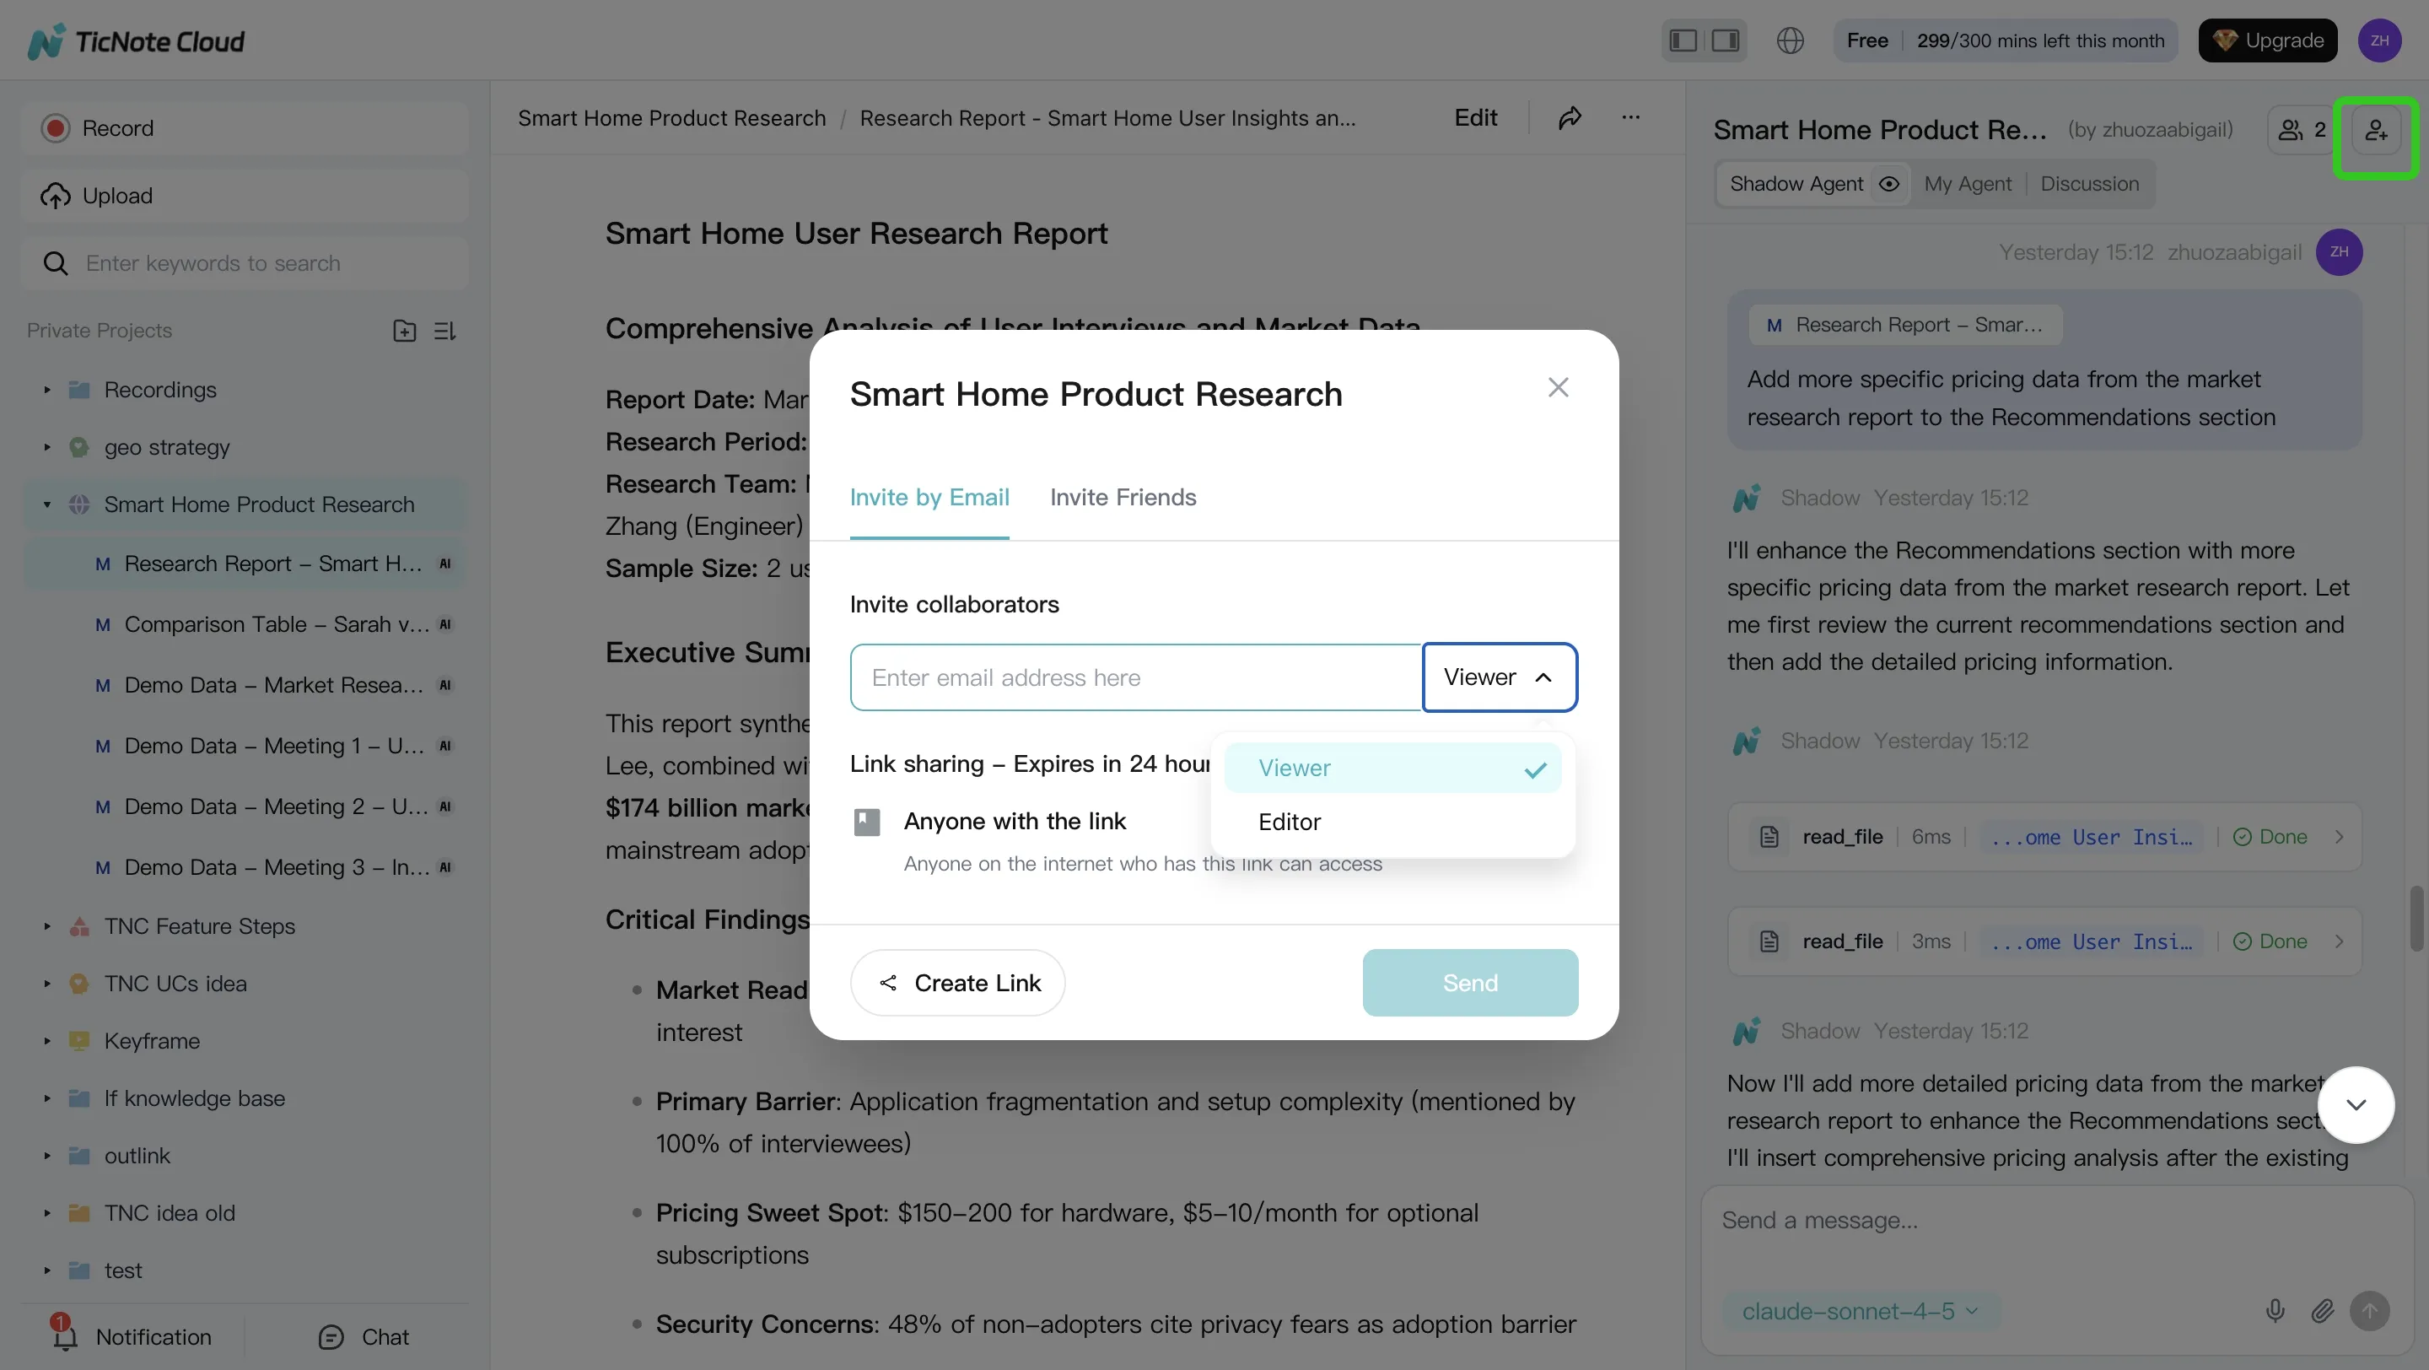This screenshot has height=1370, width=2429.
Task: Expand the Recordings folder
Action: point(48,390)
